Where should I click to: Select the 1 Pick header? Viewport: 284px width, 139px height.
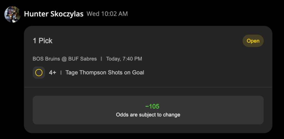click(42, 41)
